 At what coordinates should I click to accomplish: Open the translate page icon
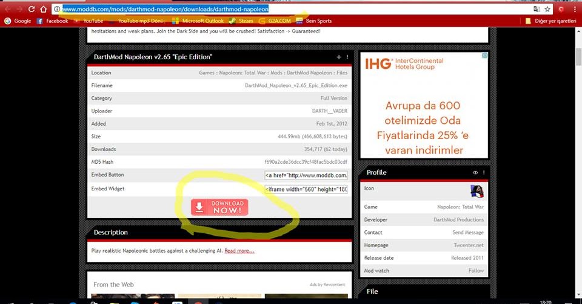tap(537, 9)
